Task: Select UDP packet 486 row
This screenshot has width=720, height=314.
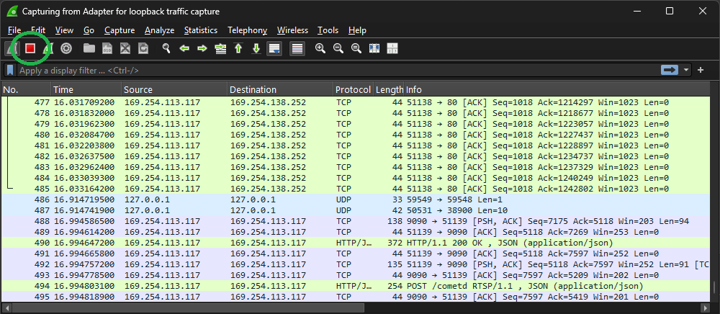Action: tap(356, 199)
